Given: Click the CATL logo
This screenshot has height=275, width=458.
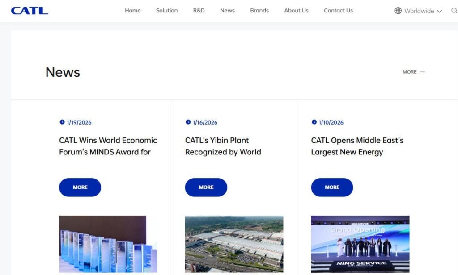Looking at the screenshot, I should click(x=30, y=11).
